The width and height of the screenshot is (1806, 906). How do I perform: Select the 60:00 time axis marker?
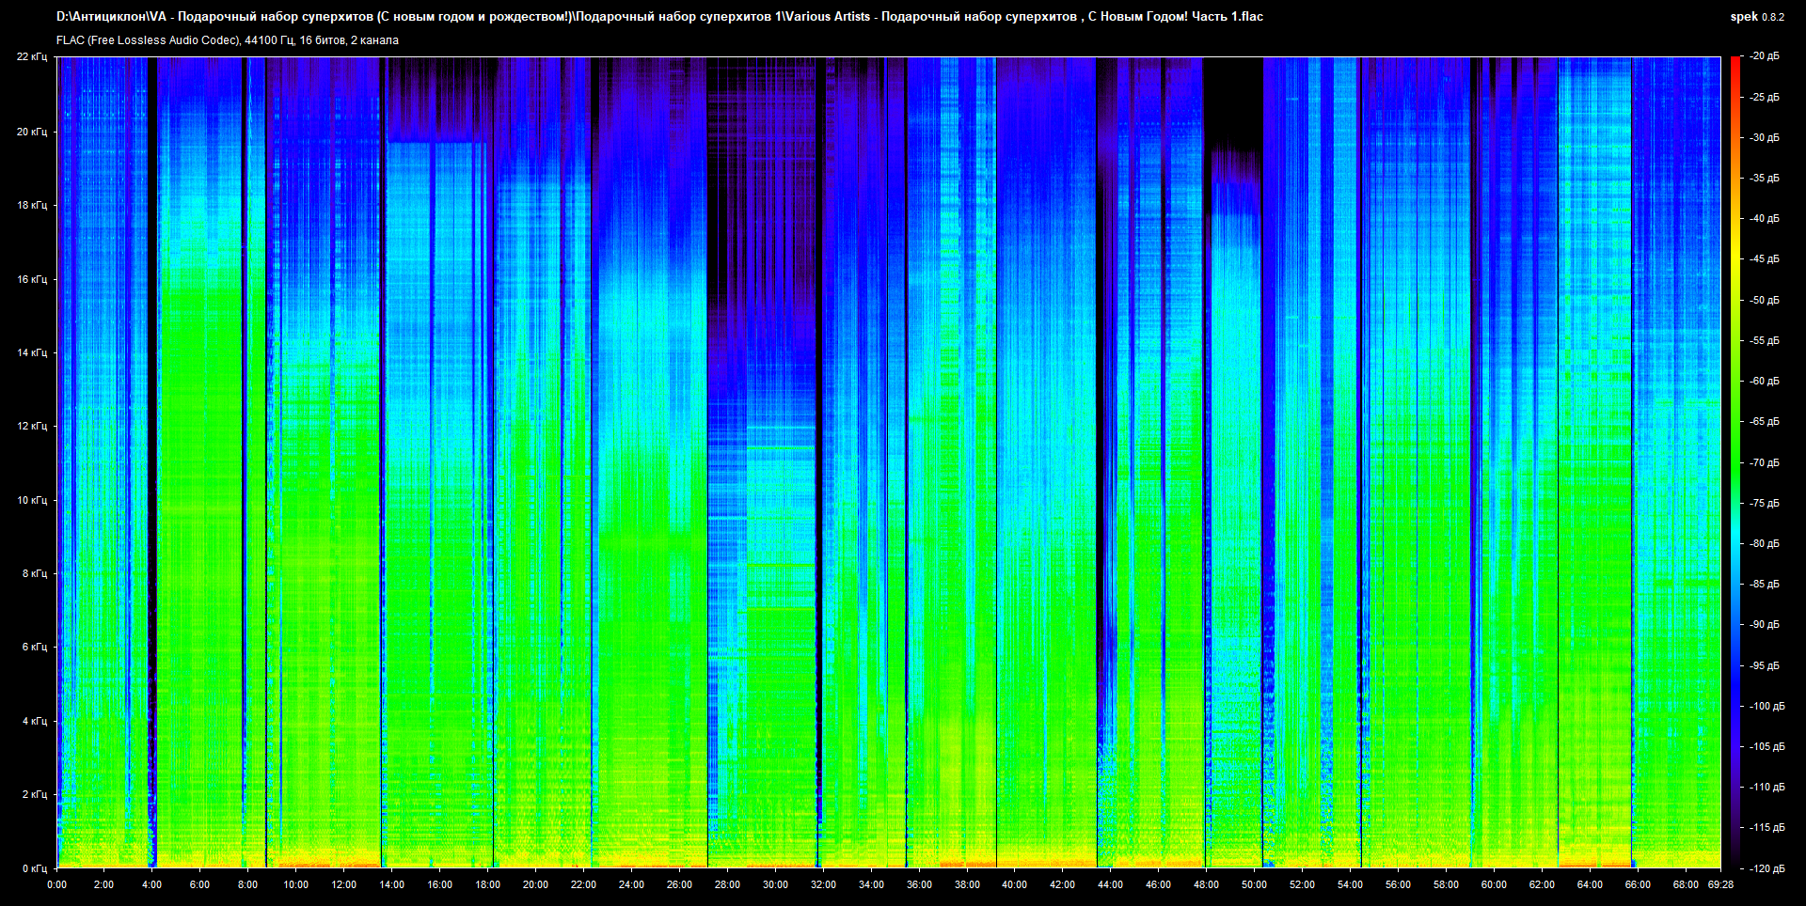(1494, 884)
